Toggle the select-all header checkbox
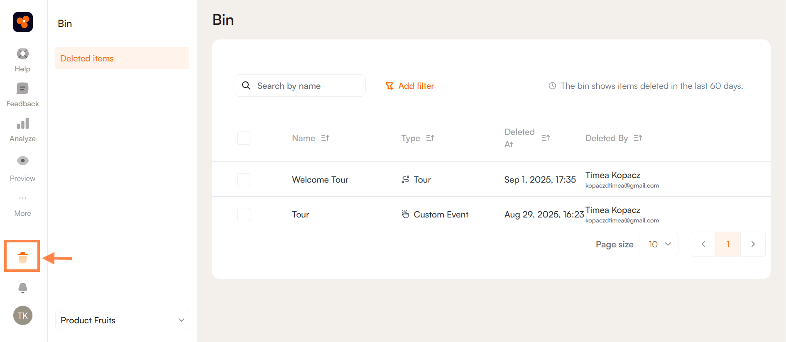The width and height of the screenshot is (786, 342). pyautogui.click(x=244, y=138)
